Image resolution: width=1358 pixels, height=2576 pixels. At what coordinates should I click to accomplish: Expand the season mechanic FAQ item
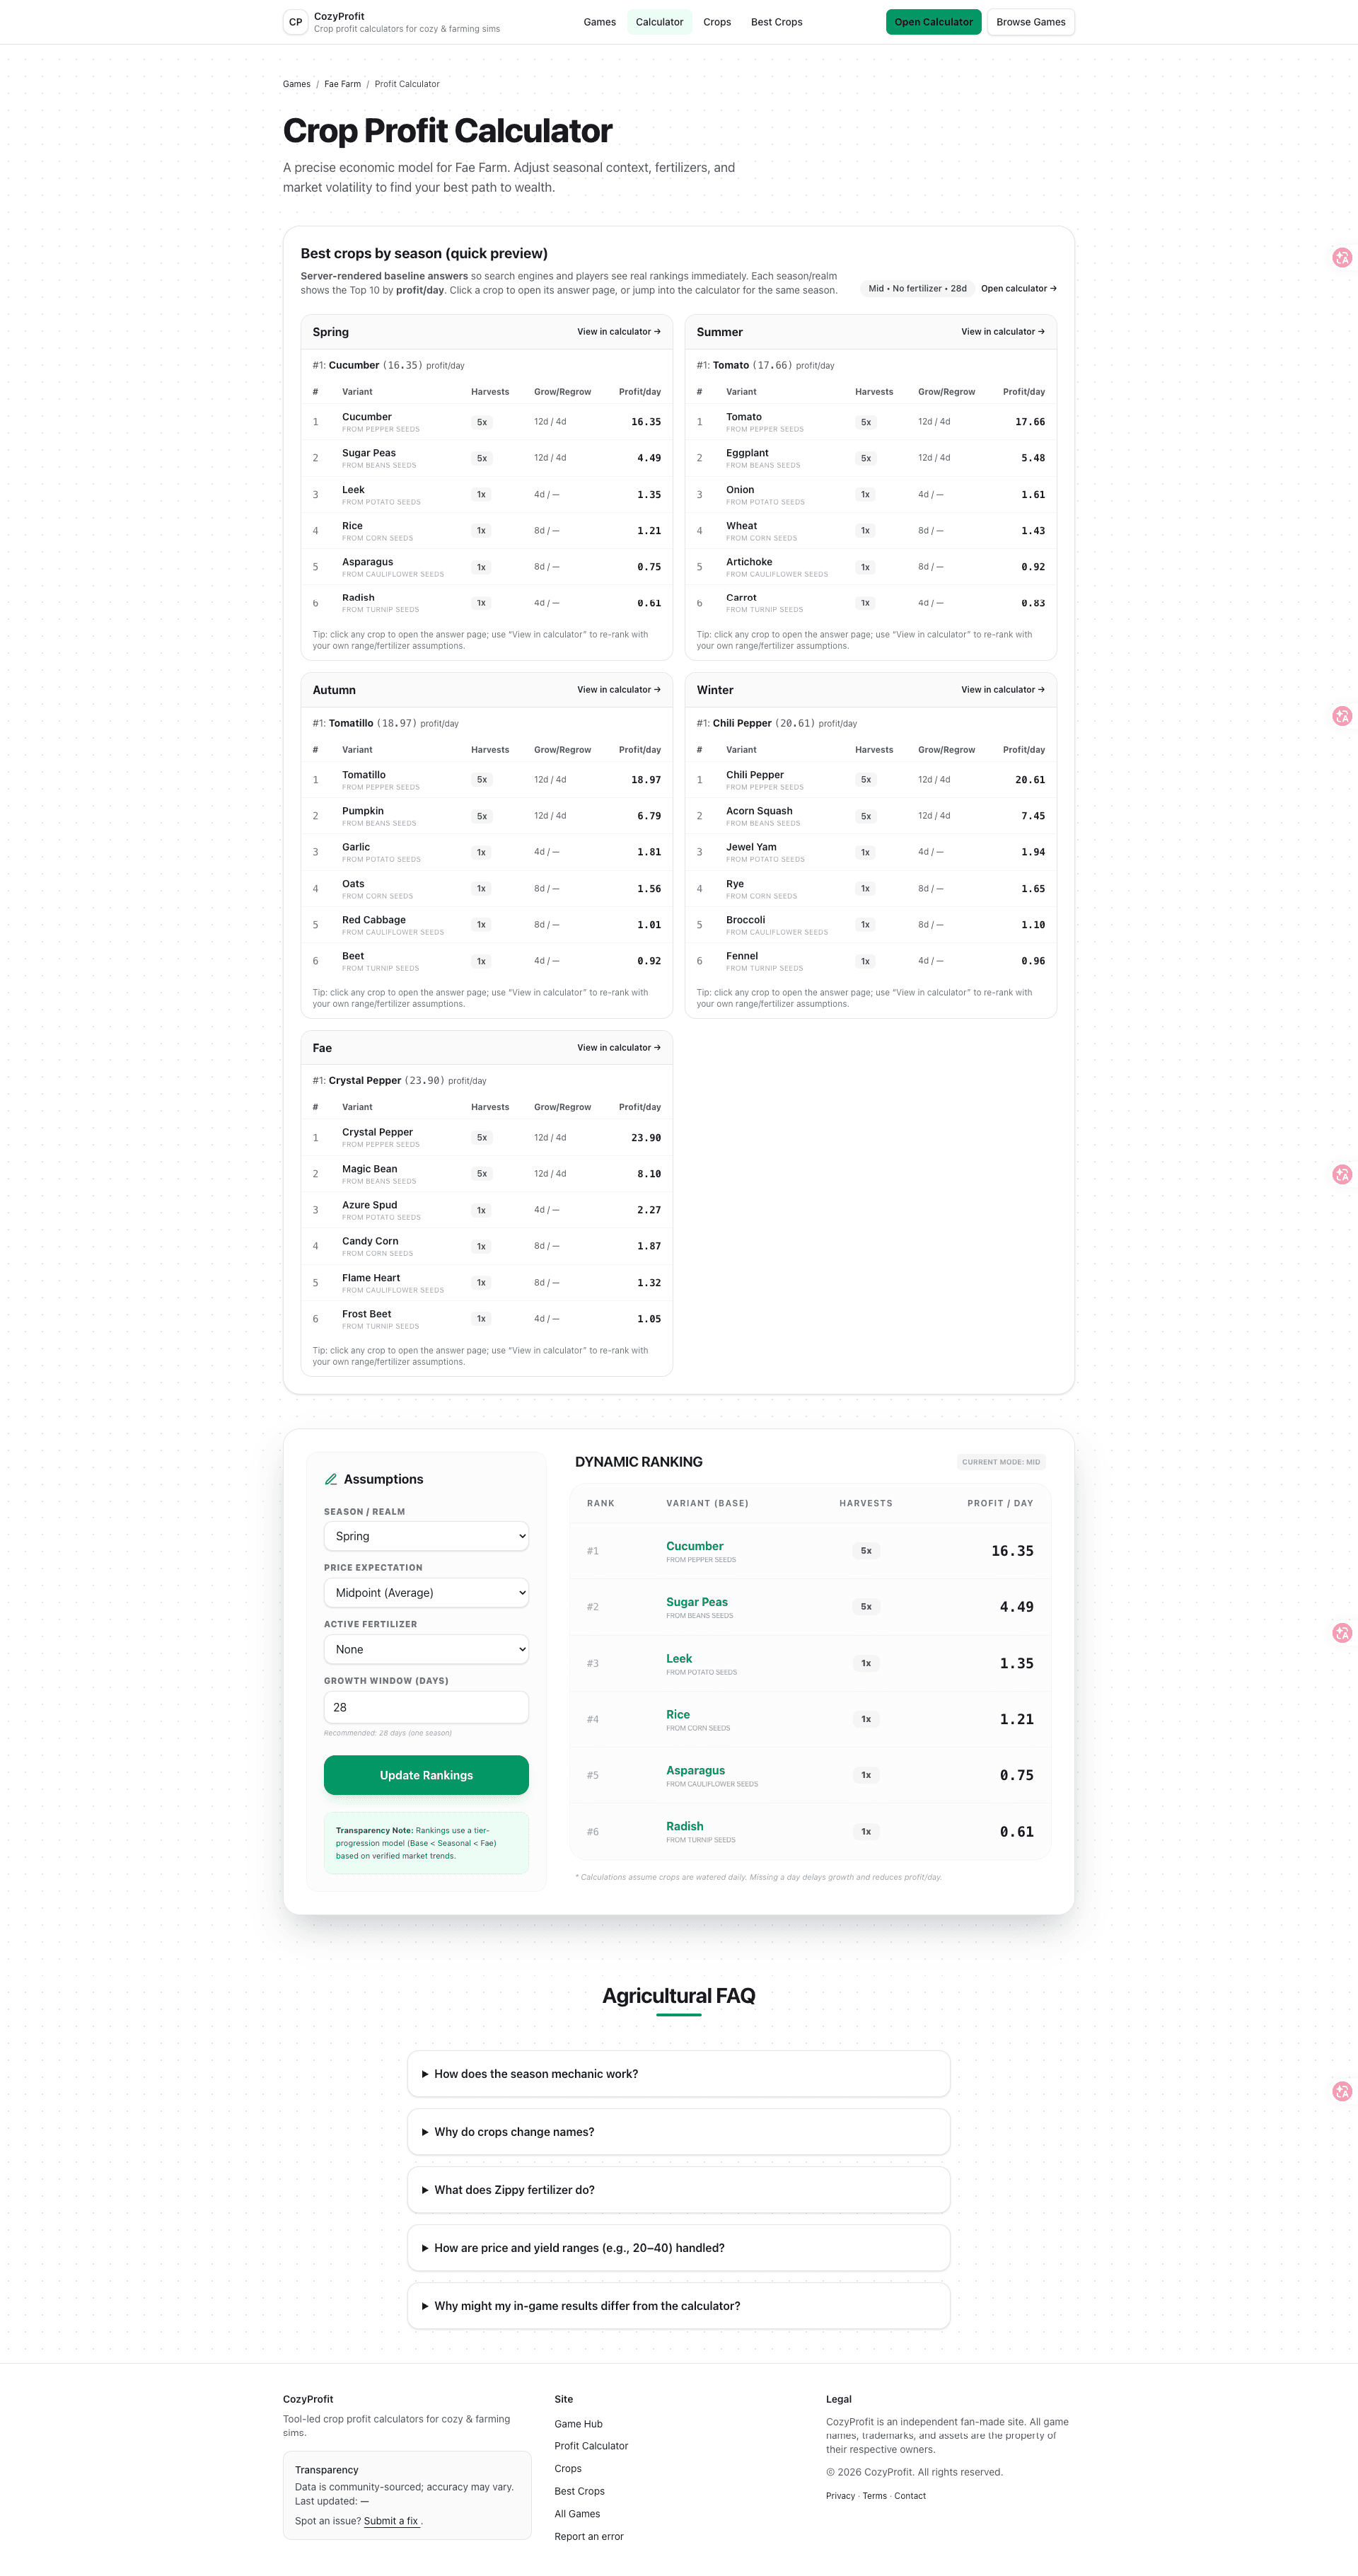click(x=678, y=2073)
